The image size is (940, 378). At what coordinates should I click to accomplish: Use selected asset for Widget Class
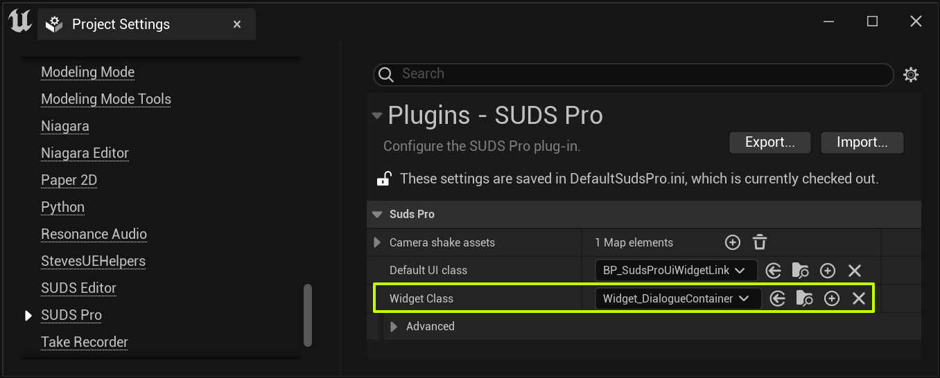pyautogui.click(x=778, y=298)
